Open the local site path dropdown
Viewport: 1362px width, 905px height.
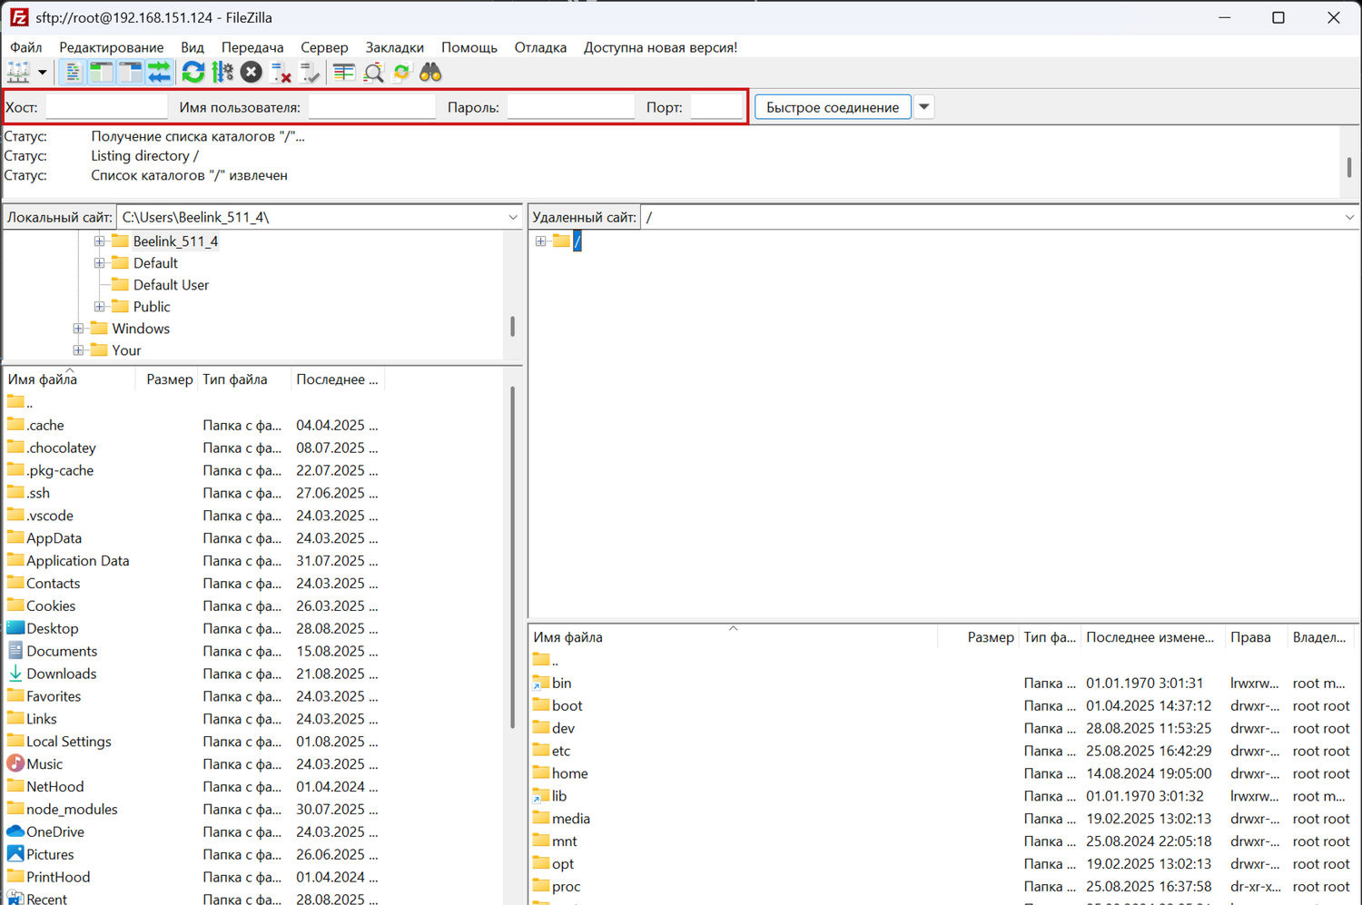coord(513,218)
